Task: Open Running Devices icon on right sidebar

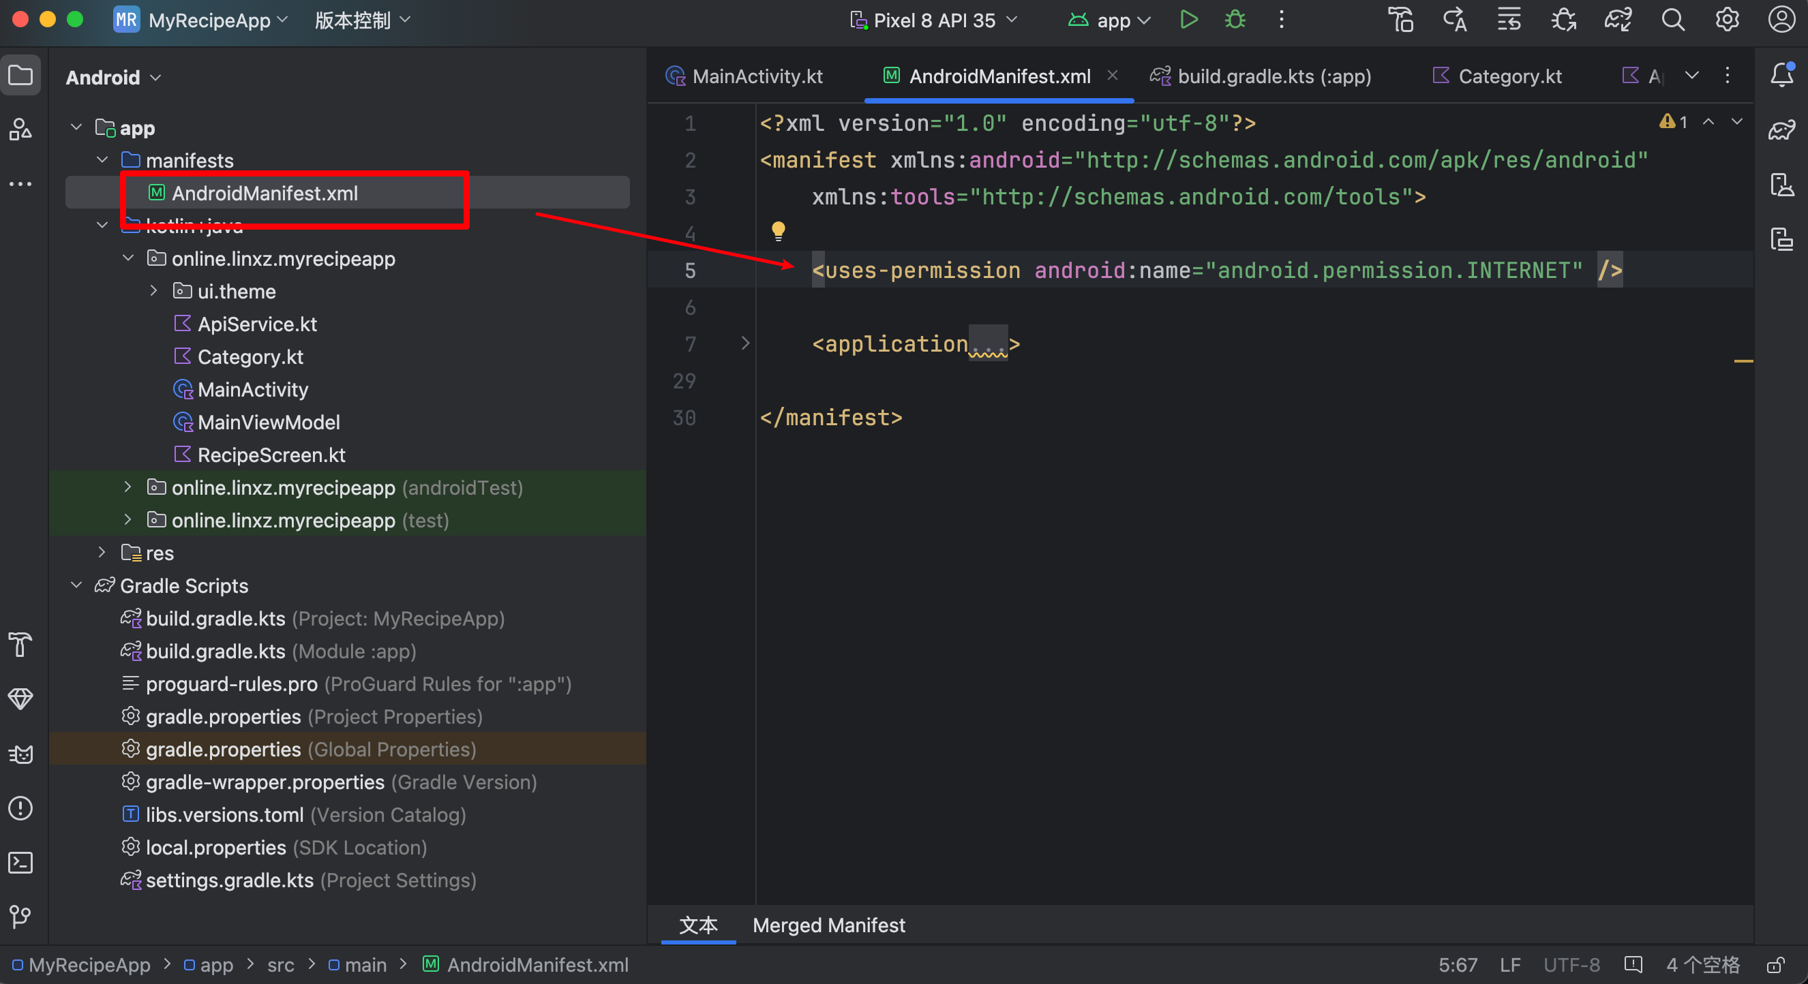Action: coord(1781,239)
